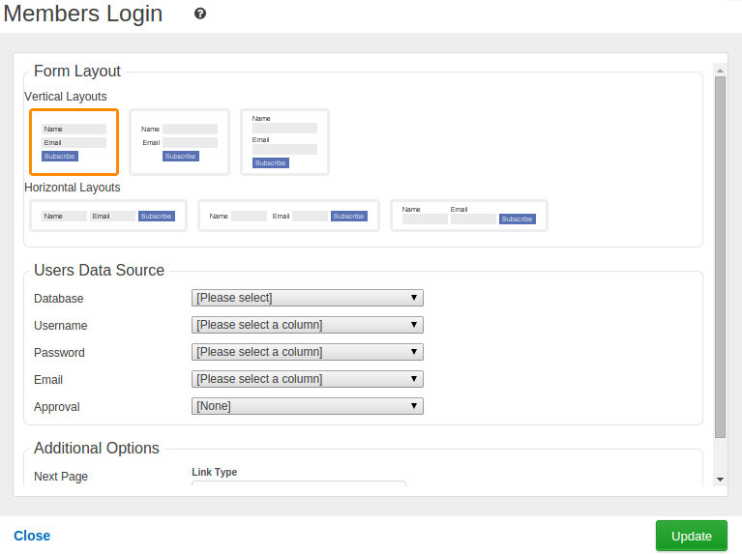The image size is (742, 554).
Task: Click the Users Data Source section heading
Action: 99,271
